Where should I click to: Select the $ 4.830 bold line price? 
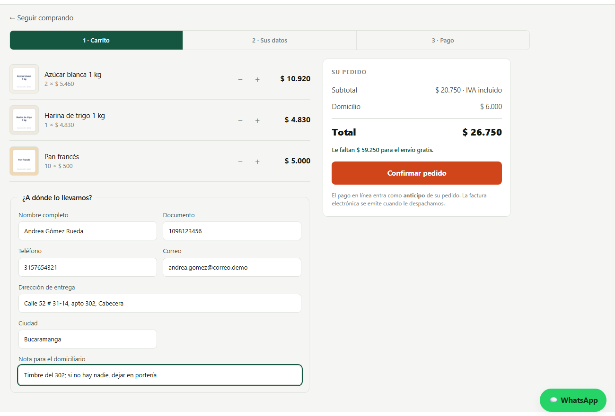click(x=298, y=120)
